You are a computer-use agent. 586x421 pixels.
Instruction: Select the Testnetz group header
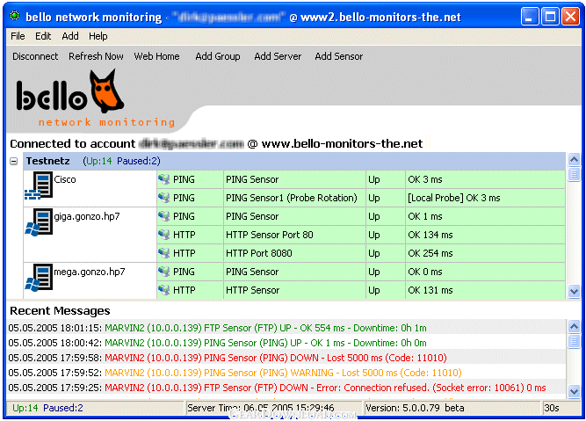click(294, 161)
